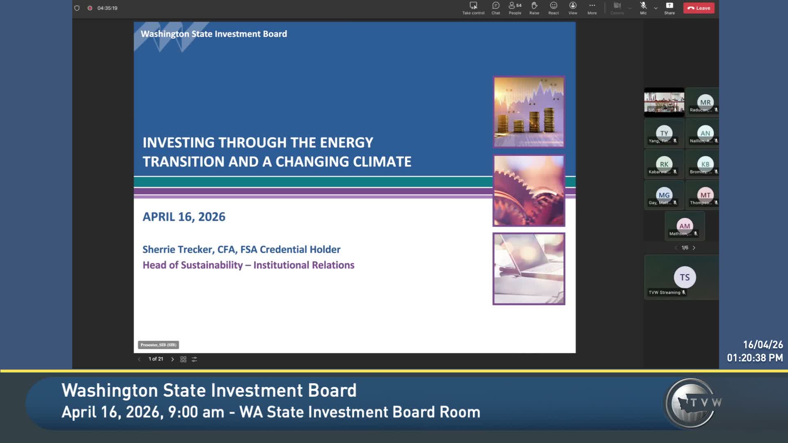Click the shield security icon

77,8
